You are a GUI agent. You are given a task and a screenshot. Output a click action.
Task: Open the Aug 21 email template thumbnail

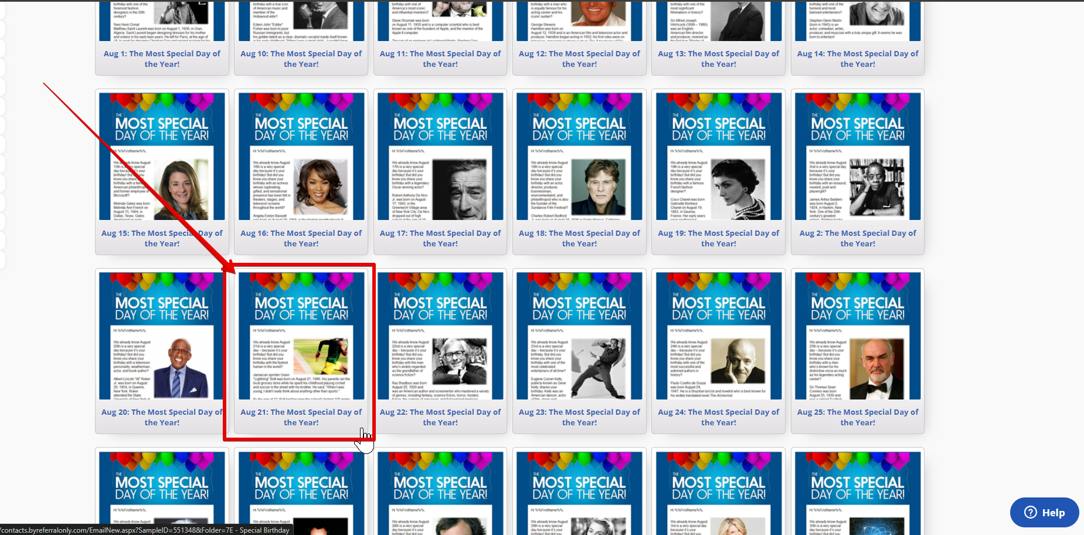(301, 336)
